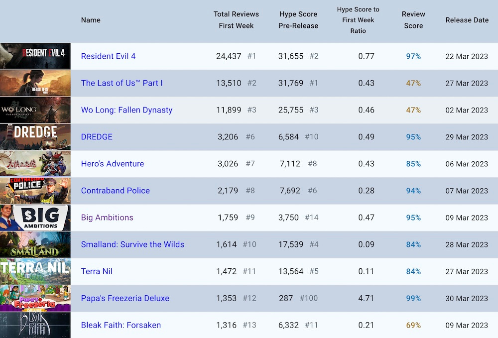Open The Last of Us™ Part I link
The height and width of the screenshot is (338, 498).
122,83
